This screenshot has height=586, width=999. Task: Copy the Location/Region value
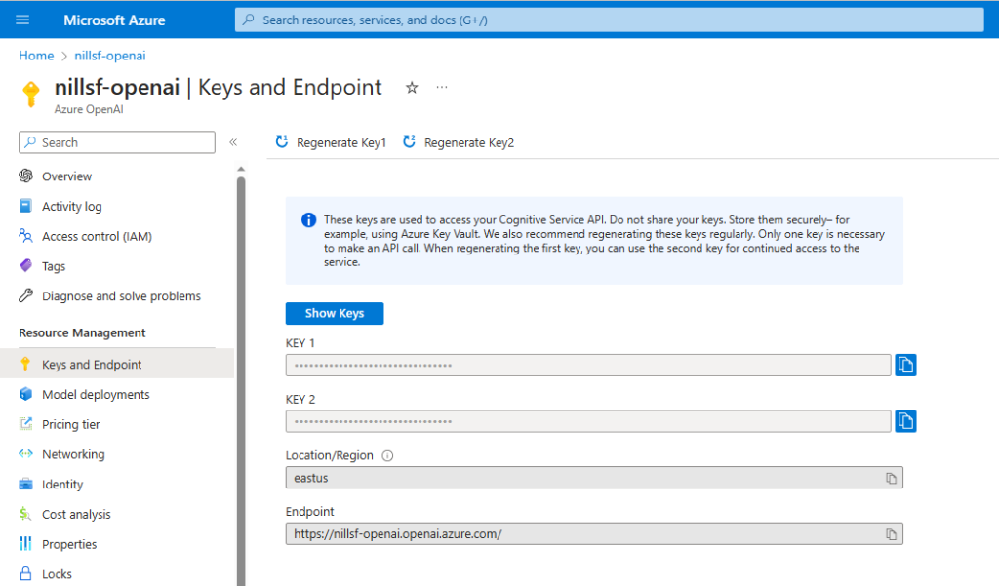tap(891, 479)
